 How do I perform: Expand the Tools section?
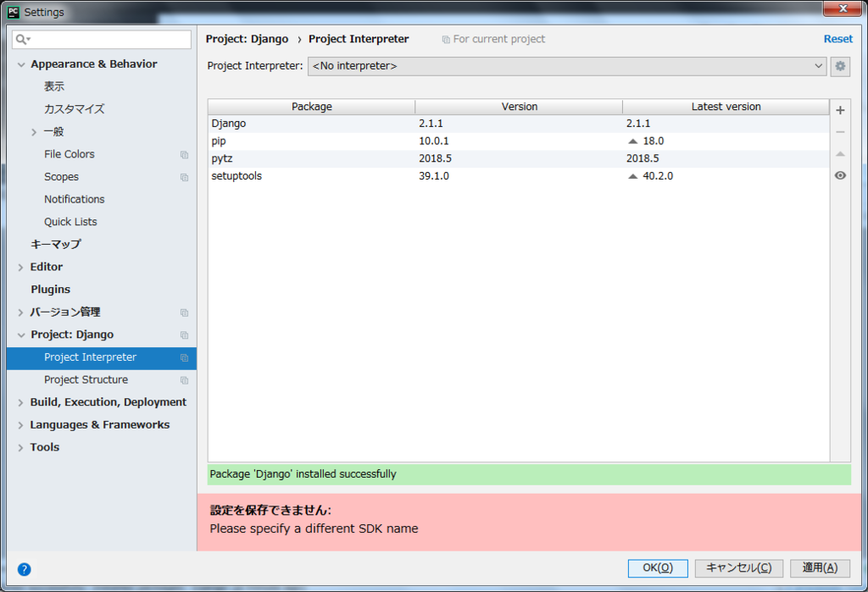pos(20,447)
